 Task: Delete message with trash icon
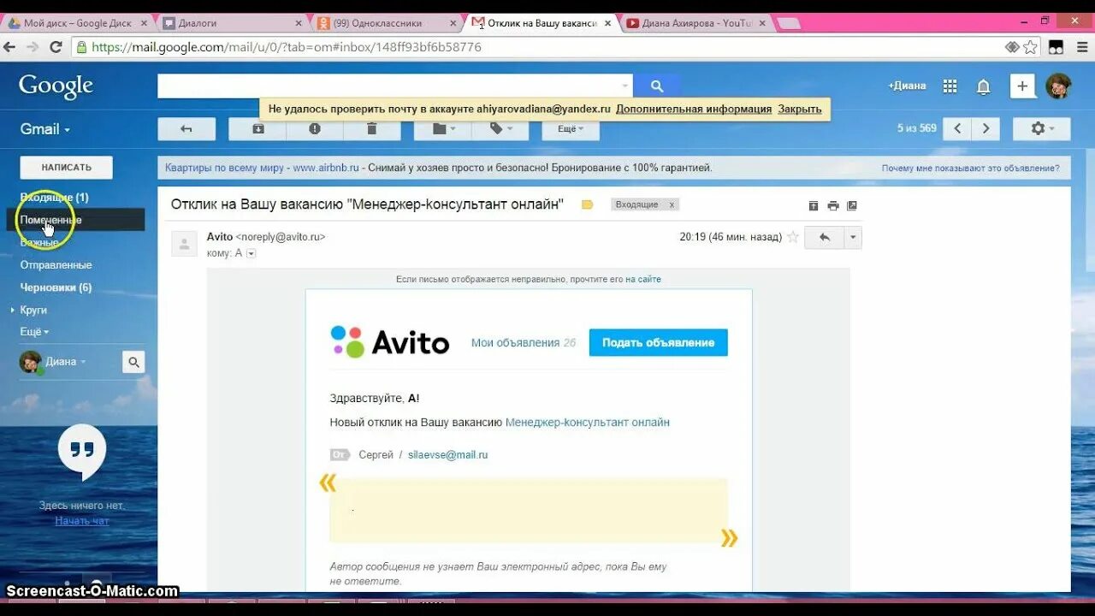click(372, 128)
